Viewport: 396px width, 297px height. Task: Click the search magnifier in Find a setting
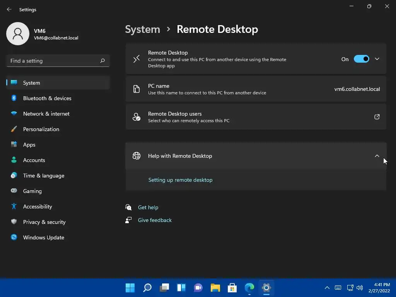pyautogui.click(x=102, y=61)
